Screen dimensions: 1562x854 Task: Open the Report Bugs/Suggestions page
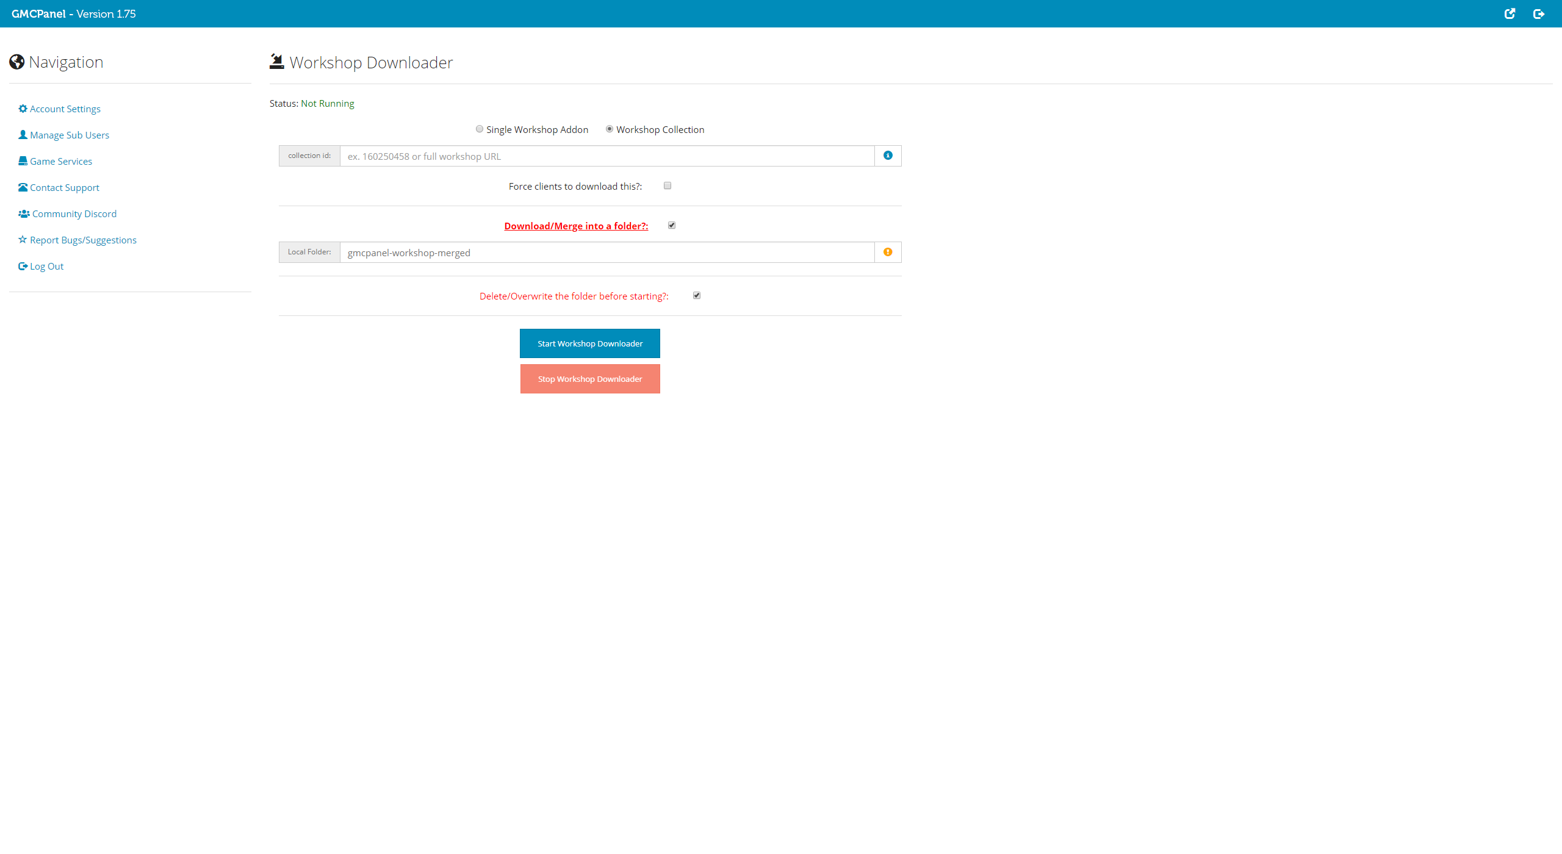pos(82,240)
